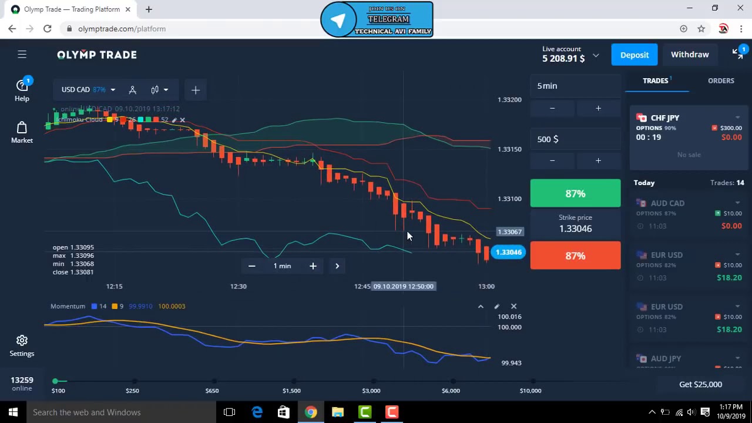
Task: Click the Olymp Trade logo
Action: (97, 55)
